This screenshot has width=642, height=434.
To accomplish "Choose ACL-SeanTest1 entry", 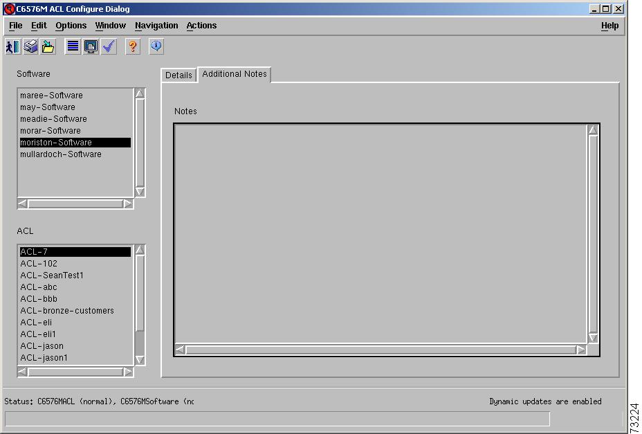I will (x=75, y=275).
